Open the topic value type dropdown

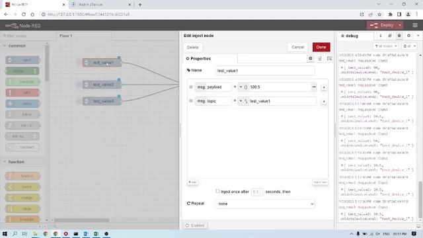(241, 101)
